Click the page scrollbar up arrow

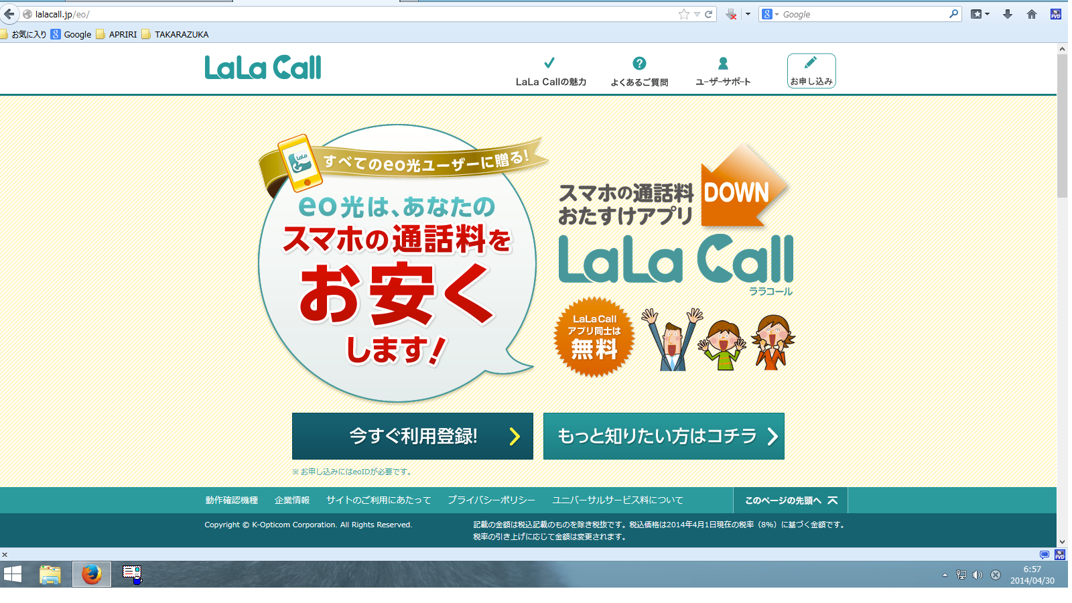1062,49
